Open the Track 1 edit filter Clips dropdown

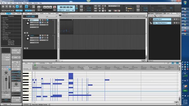34,22
